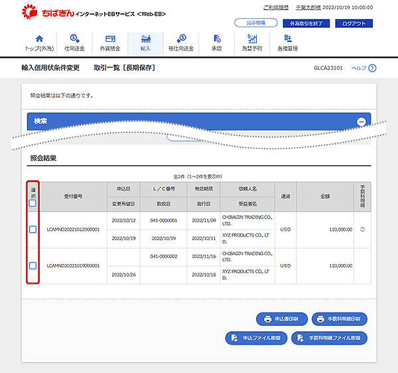Viewport: 398px width, 373px height.
Task: Click the receipt number LCAMND20221019000001
Action: [x=73, y=266]
